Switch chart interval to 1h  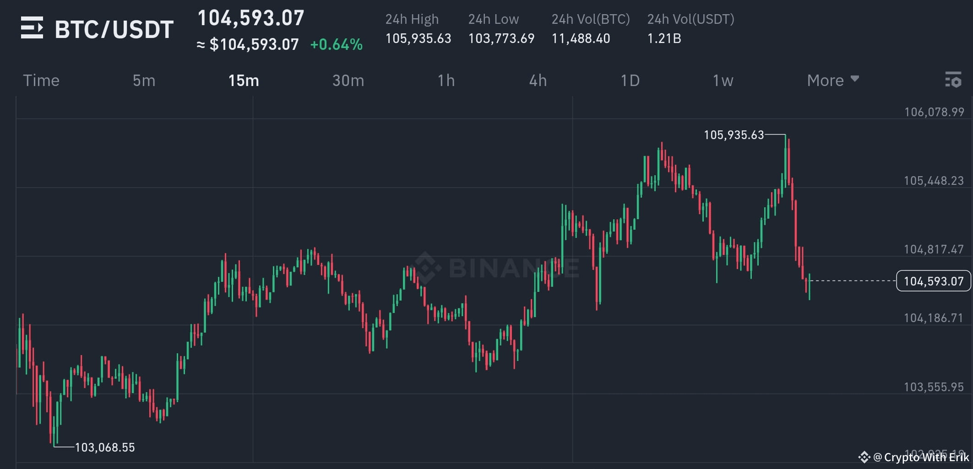tap(446, 81)
